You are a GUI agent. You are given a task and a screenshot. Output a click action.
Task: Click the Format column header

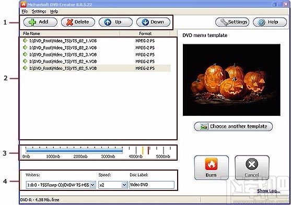click(145, 33)
